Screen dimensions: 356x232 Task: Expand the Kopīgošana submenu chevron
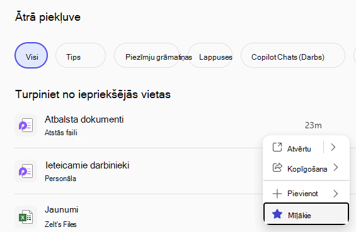click(336, 168)
